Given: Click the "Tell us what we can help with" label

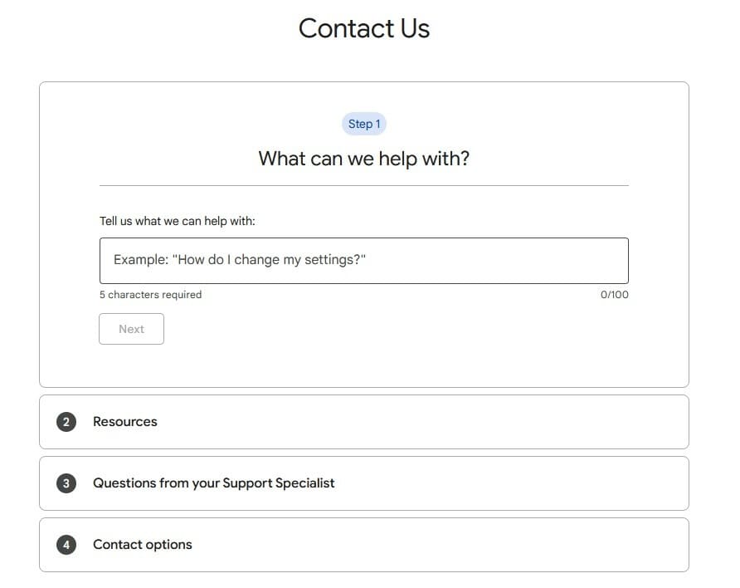Looking at the screenshot, I should 178,221.
